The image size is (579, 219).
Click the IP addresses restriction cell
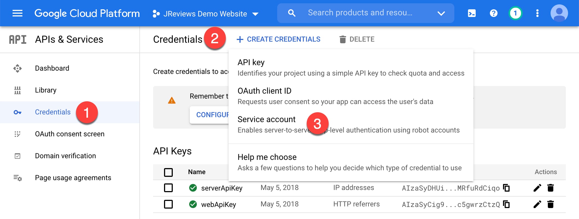click(x=353, y=188)
